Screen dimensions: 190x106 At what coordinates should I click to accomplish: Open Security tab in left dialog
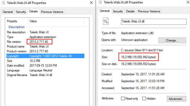pos(21,12)
